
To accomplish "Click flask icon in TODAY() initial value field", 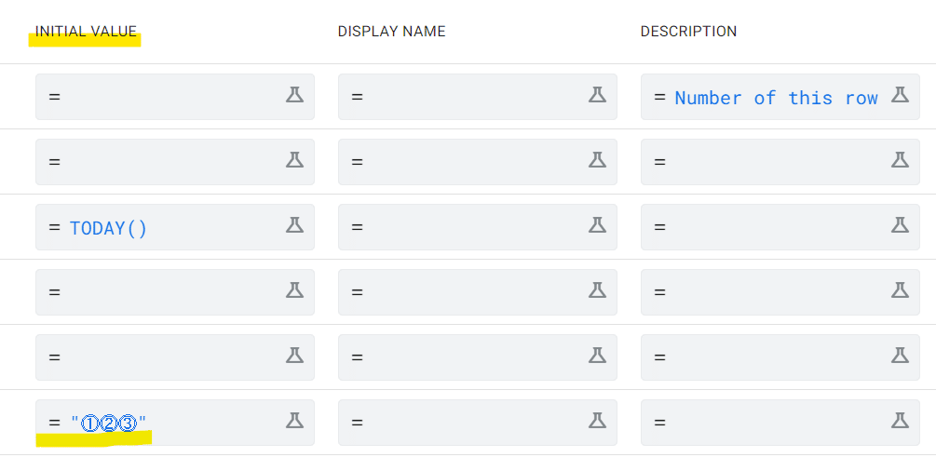I will coord(294,225).
